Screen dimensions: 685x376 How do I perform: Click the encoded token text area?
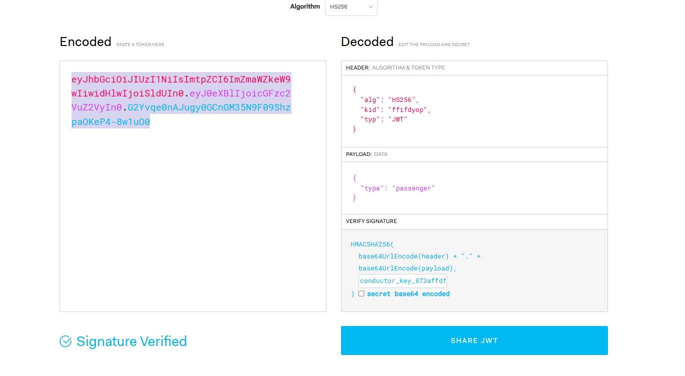coord(193,186)
